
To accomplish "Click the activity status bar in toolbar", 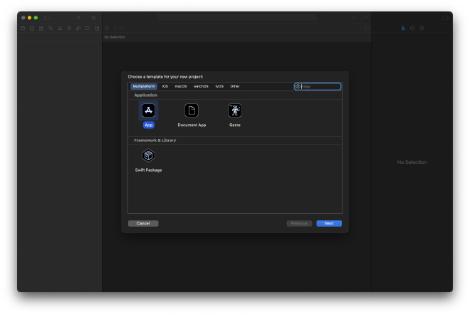I will (x=237, y=18).
